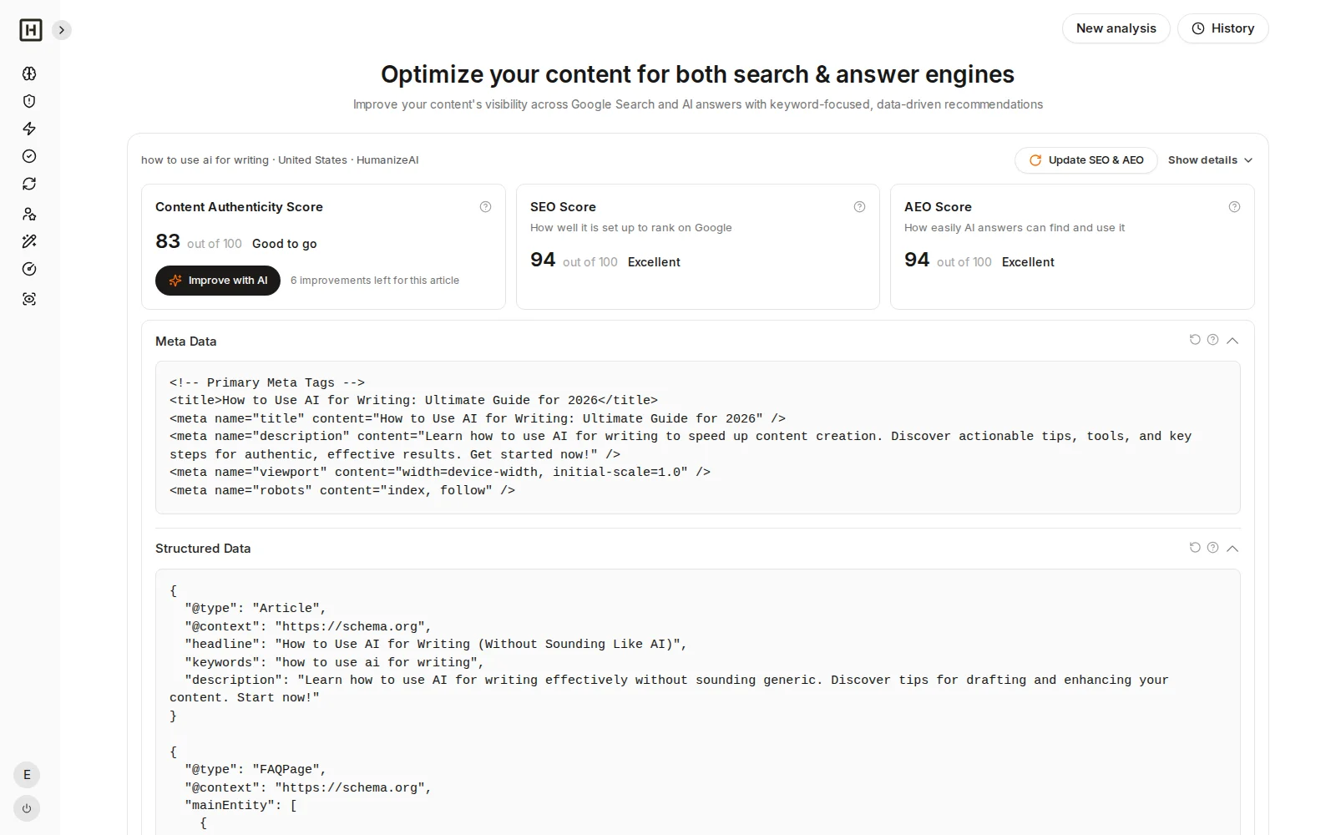Collapse the Meta Data section

pos(1232,341)
